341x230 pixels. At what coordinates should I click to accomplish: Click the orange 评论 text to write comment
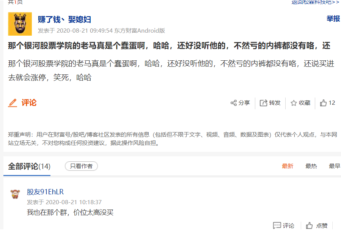point(29,103)
